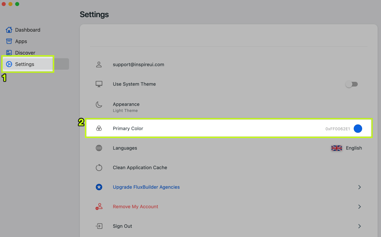Click the Languages globe icon
The height and width of the screenshot is (237, 381).
(99, 148)
